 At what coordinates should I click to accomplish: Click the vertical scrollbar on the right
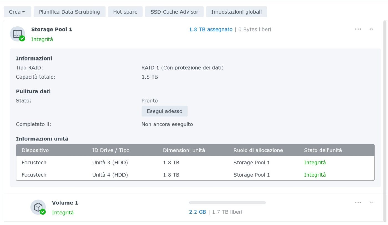click(x=384, y=111)
